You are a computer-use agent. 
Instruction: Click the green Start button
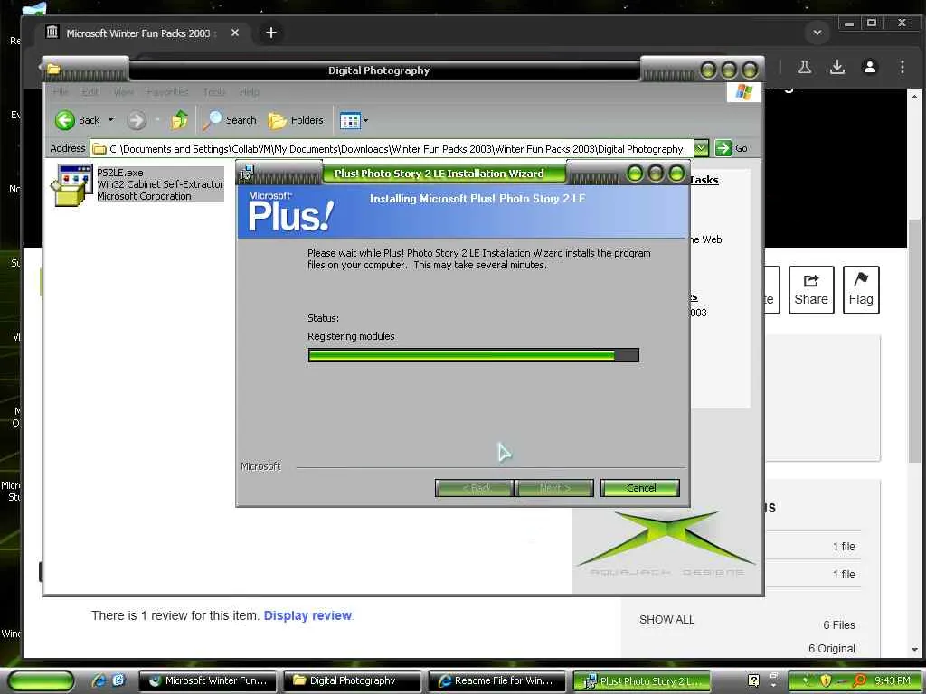coord(41,681)
